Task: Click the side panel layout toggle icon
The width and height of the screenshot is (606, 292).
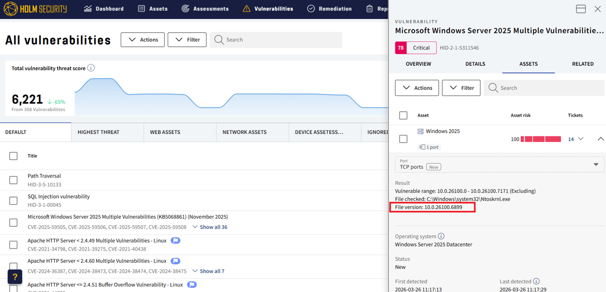Action: tap(581, 9)
